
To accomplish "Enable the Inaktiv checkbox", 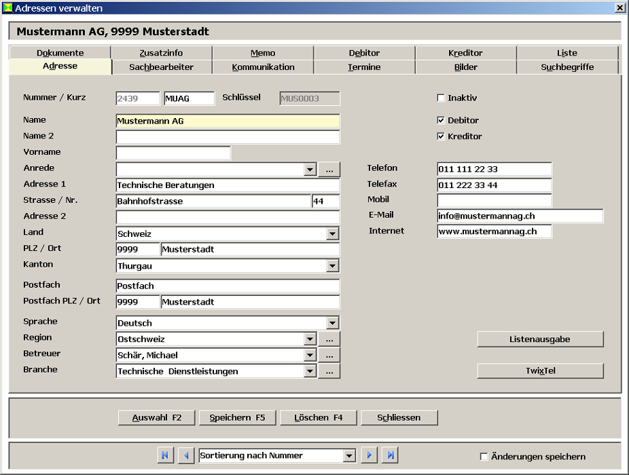I will point(441,98).
